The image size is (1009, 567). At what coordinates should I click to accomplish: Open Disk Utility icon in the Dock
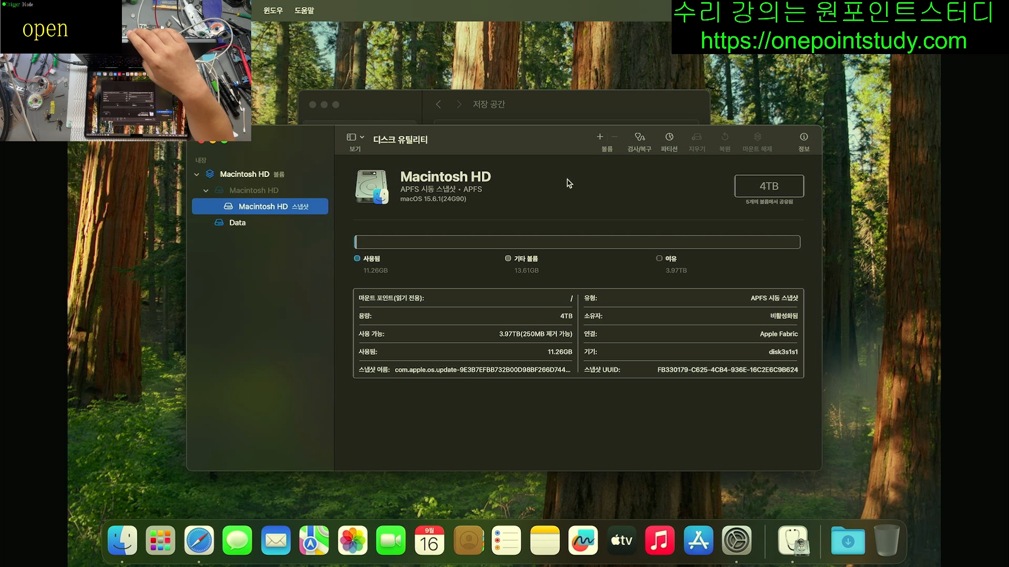(x=792, y=541)
